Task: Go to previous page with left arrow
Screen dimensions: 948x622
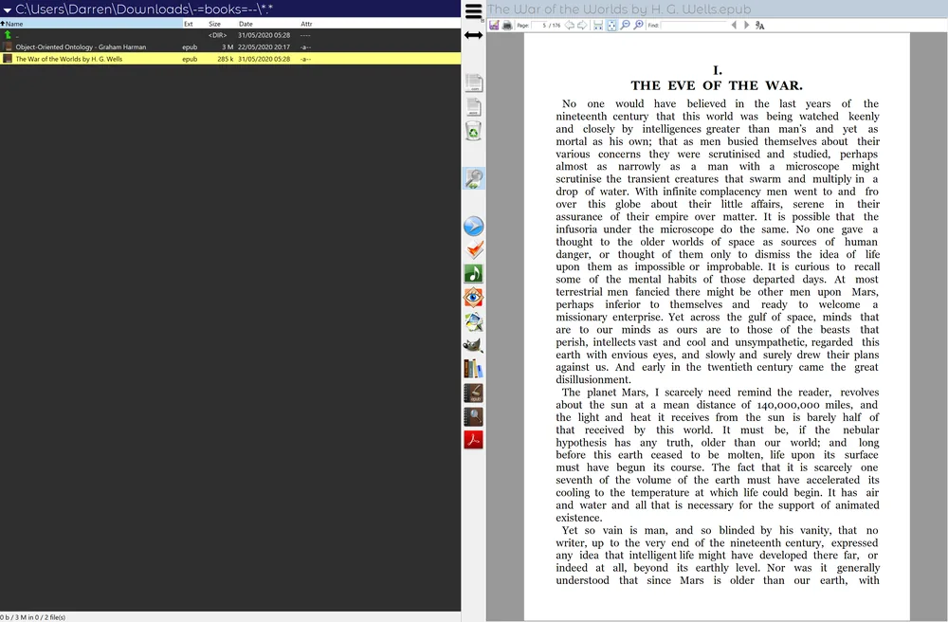Action: pos(570,26)
